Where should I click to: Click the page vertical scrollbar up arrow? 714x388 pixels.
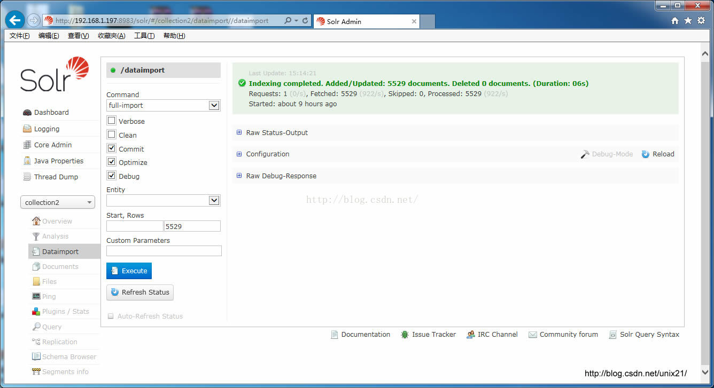[705, 54]
